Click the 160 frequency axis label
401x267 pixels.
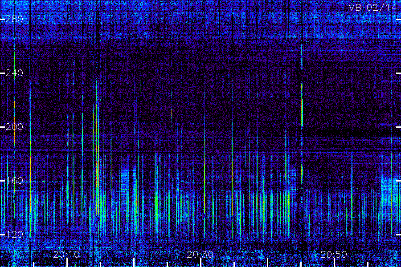click(14, 181)
